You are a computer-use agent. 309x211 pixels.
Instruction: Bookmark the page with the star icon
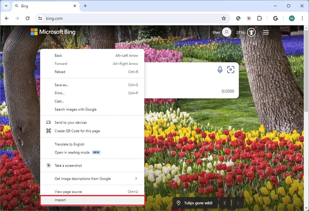(x=224, y=18)
